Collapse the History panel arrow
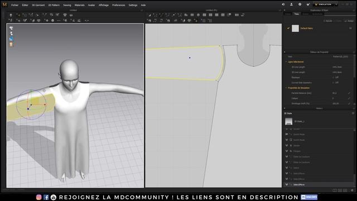 point(284,108)
